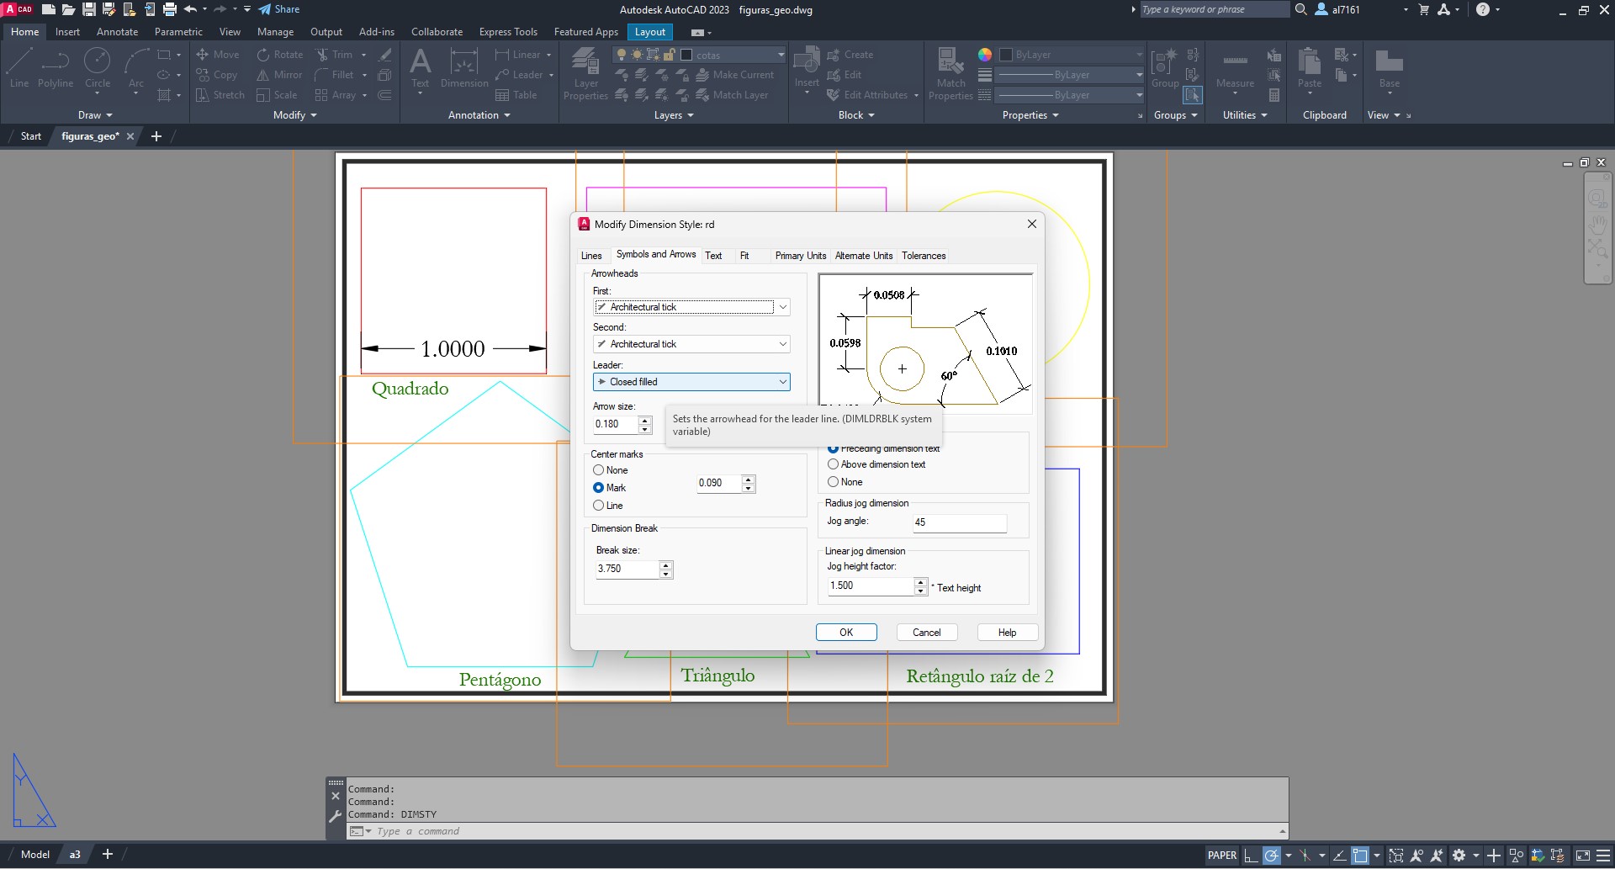This screenshot has width=1615, height=869.
Task: Click the Paste clipboard icon
Action: pyautogui.click(x=1309, y=67)
